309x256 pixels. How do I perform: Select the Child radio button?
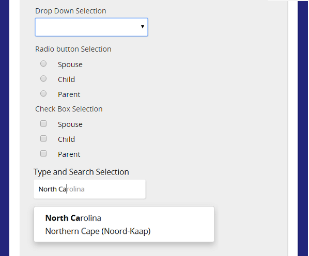coord(43,78)
